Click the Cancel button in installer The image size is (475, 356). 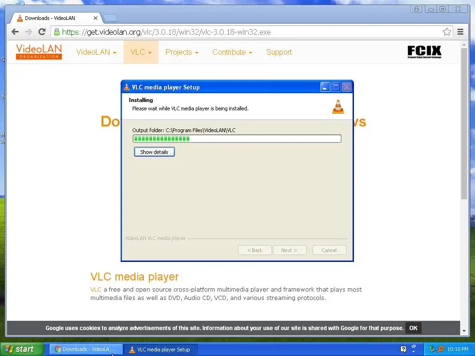click(x=329, y=250)
